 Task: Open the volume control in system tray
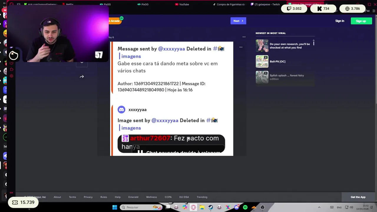tap(351, 207)
